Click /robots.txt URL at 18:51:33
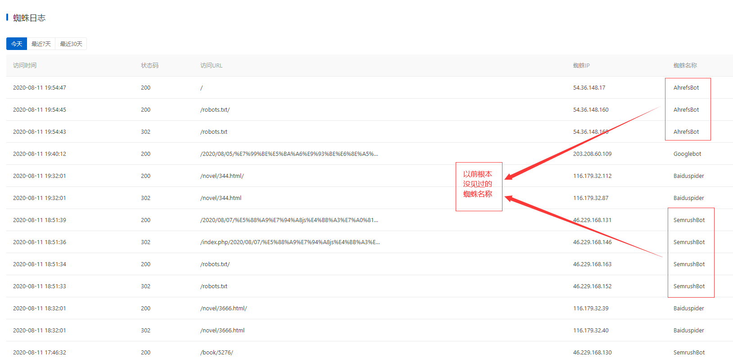 pyautogui.click(x=214, y=286)
